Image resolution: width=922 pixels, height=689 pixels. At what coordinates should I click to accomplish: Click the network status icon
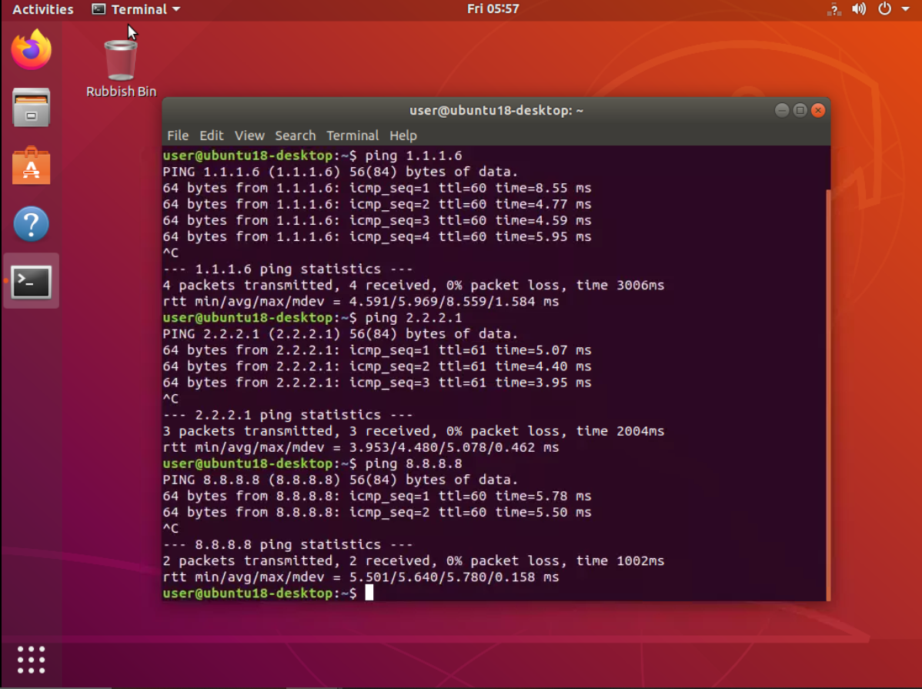tap(834, 9)
